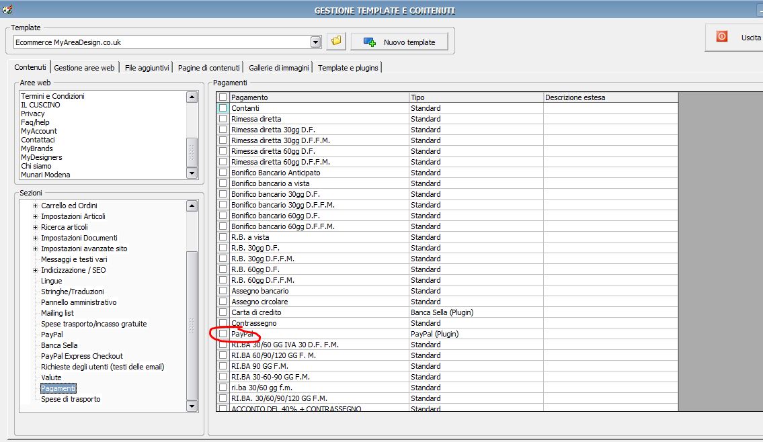This screenshot has height=442, width=763.
Task: Select Munari Modena in Aree web list
Action: [45, 175]
